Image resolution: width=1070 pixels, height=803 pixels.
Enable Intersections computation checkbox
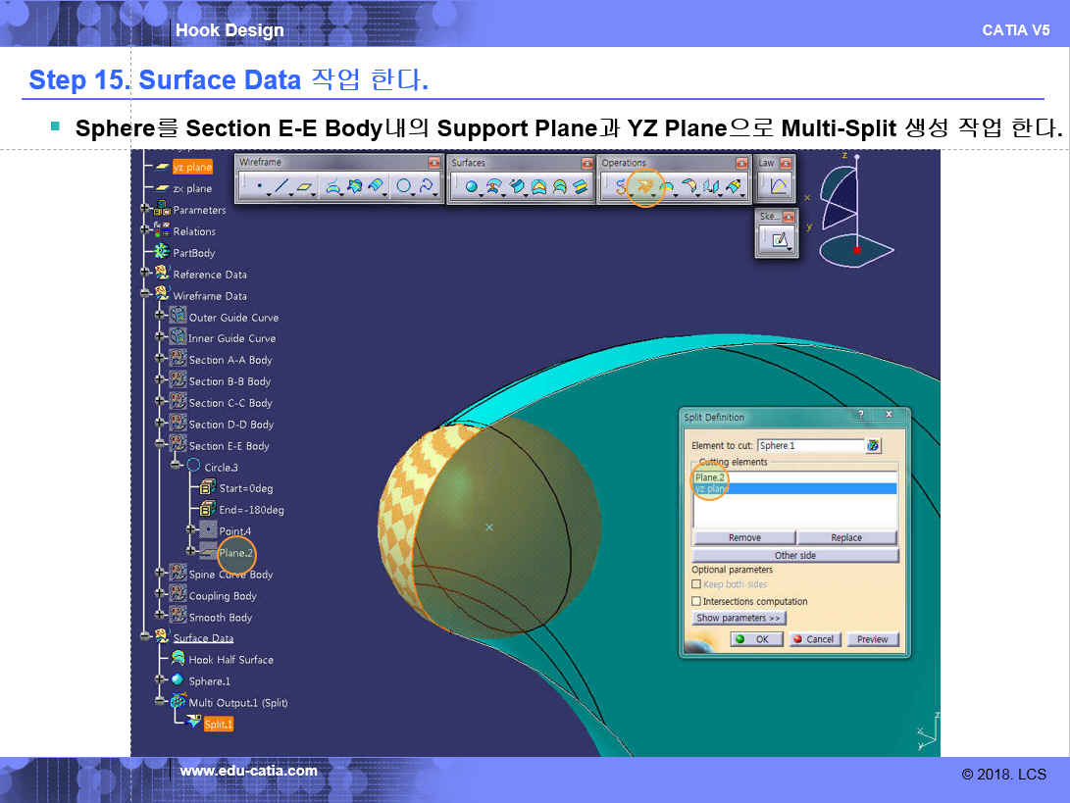(x=697, y=601)
